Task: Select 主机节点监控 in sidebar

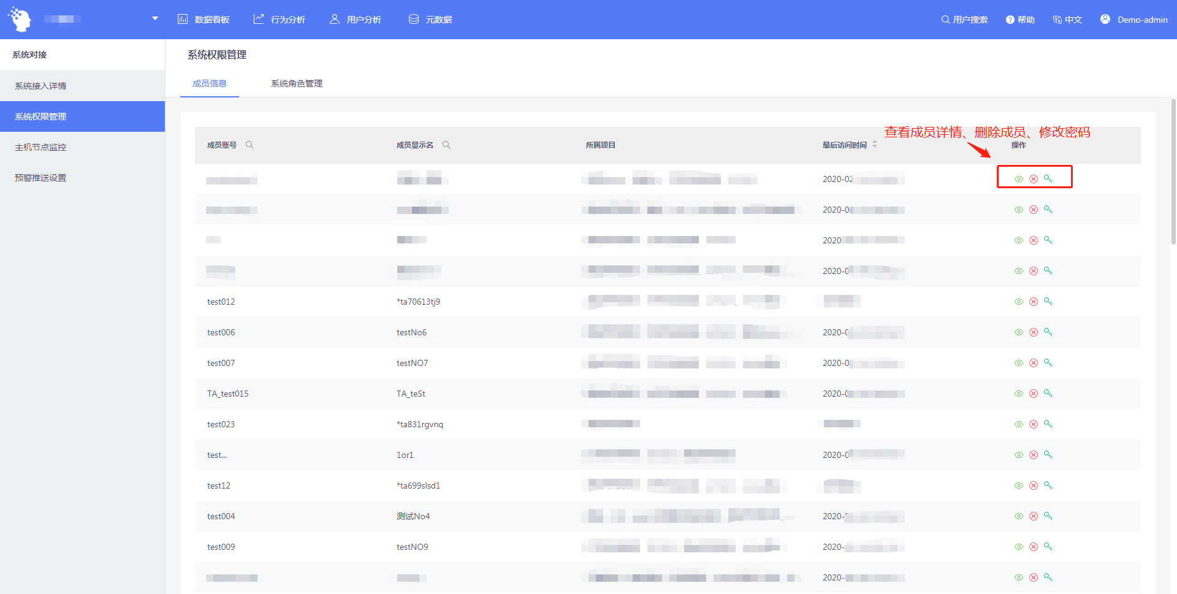Action: click(x=82, y=147)
